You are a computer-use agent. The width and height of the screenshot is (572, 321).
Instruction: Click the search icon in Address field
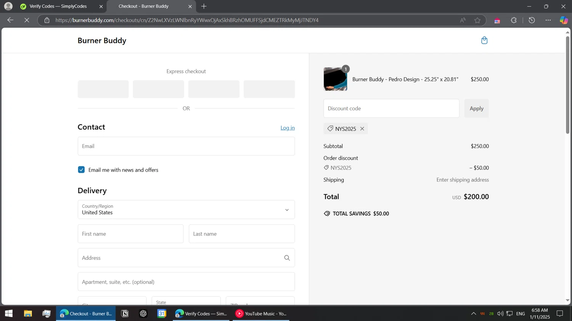point(287,258)
